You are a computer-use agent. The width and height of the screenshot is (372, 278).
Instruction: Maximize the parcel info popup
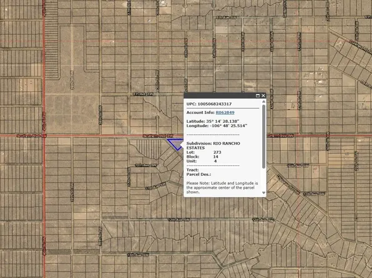258,95
